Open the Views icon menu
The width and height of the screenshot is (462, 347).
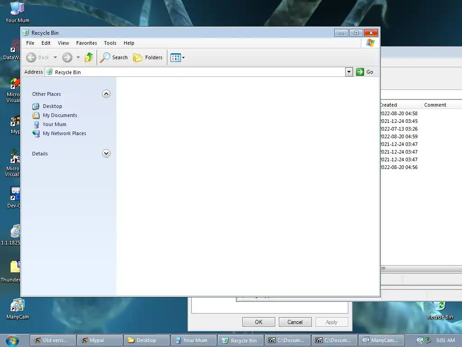click(177, 57)
